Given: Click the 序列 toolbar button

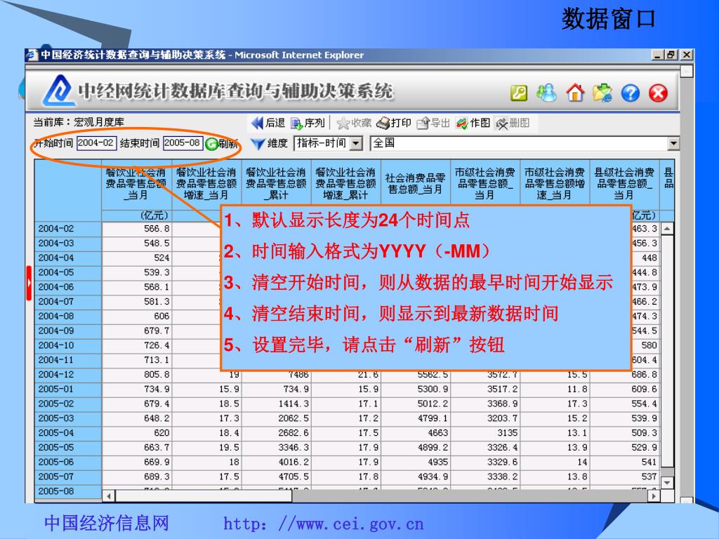Looking at the screenshot, I should 308,123.
